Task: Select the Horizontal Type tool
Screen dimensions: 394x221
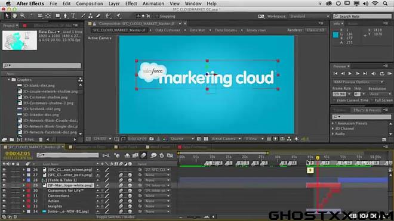Action: (73, 16)
